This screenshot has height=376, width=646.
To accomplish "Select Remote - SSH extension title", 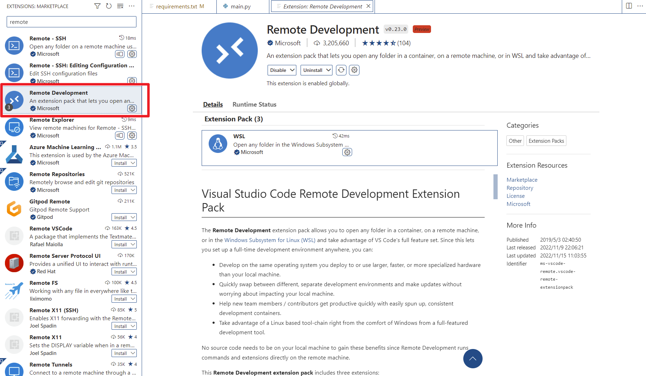I will (48, 38).
